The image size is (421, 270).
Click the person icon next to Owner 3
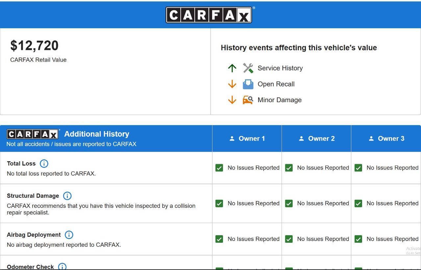coord(371,139)
